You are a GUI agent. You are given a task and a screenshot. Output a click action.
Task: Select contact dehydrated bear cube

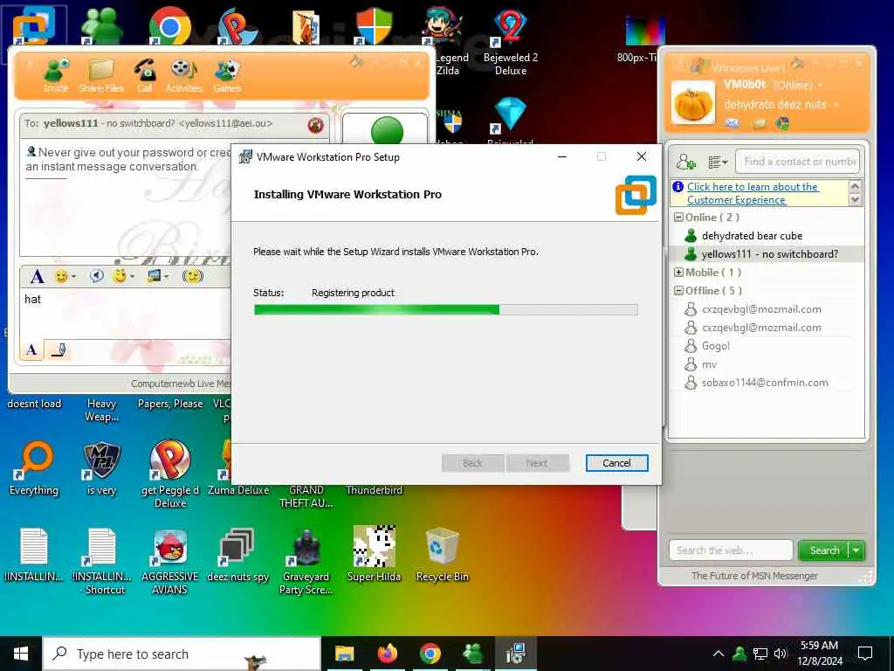[x=752, y=236]
